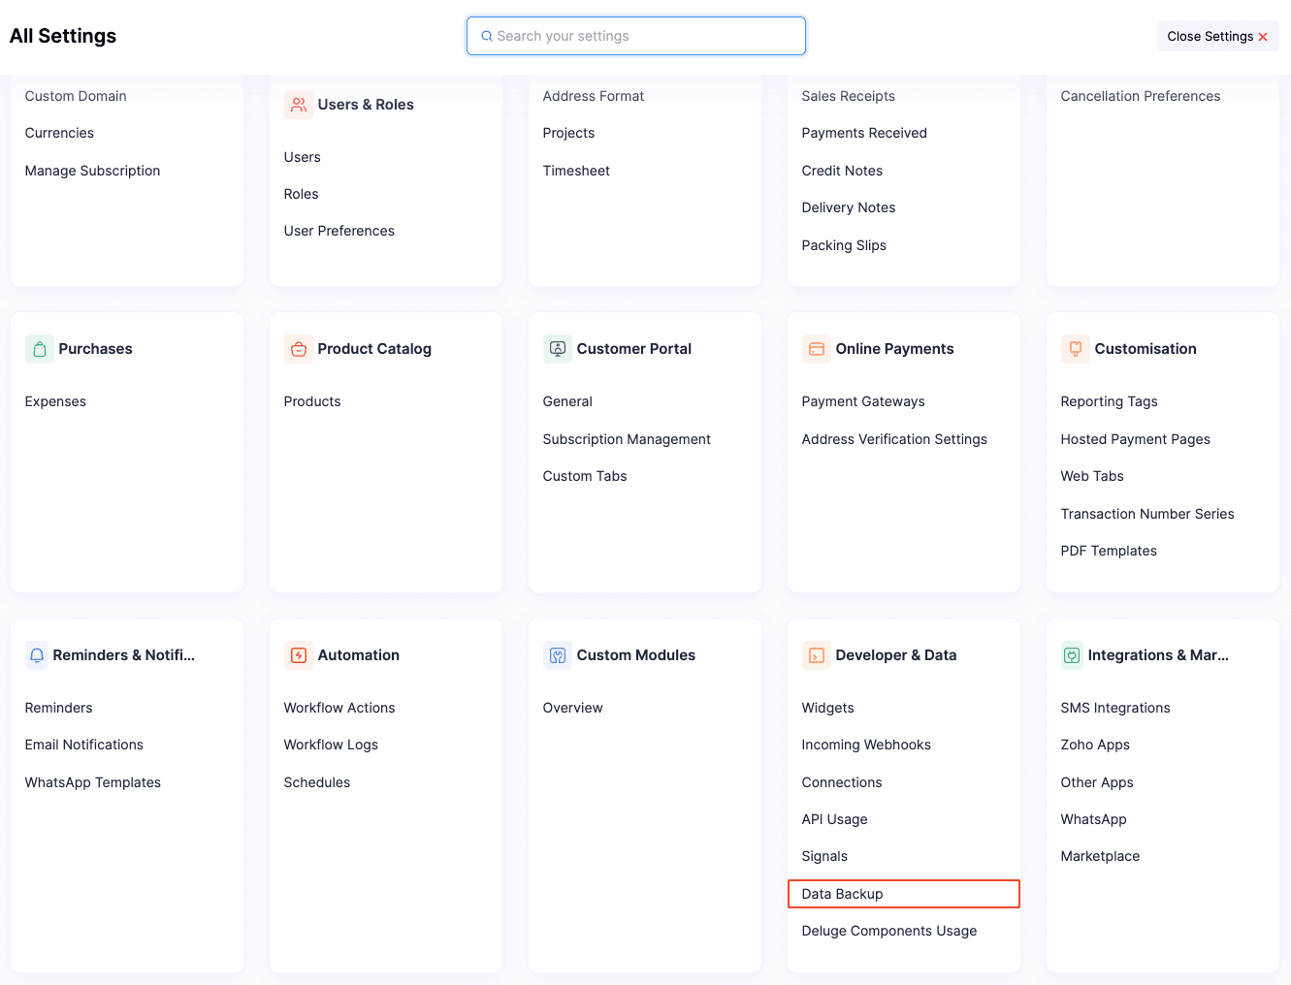Click the Custom Modules icon
Image resolution: width=1291 pixels, height=985 pixels.
point(557,654)
